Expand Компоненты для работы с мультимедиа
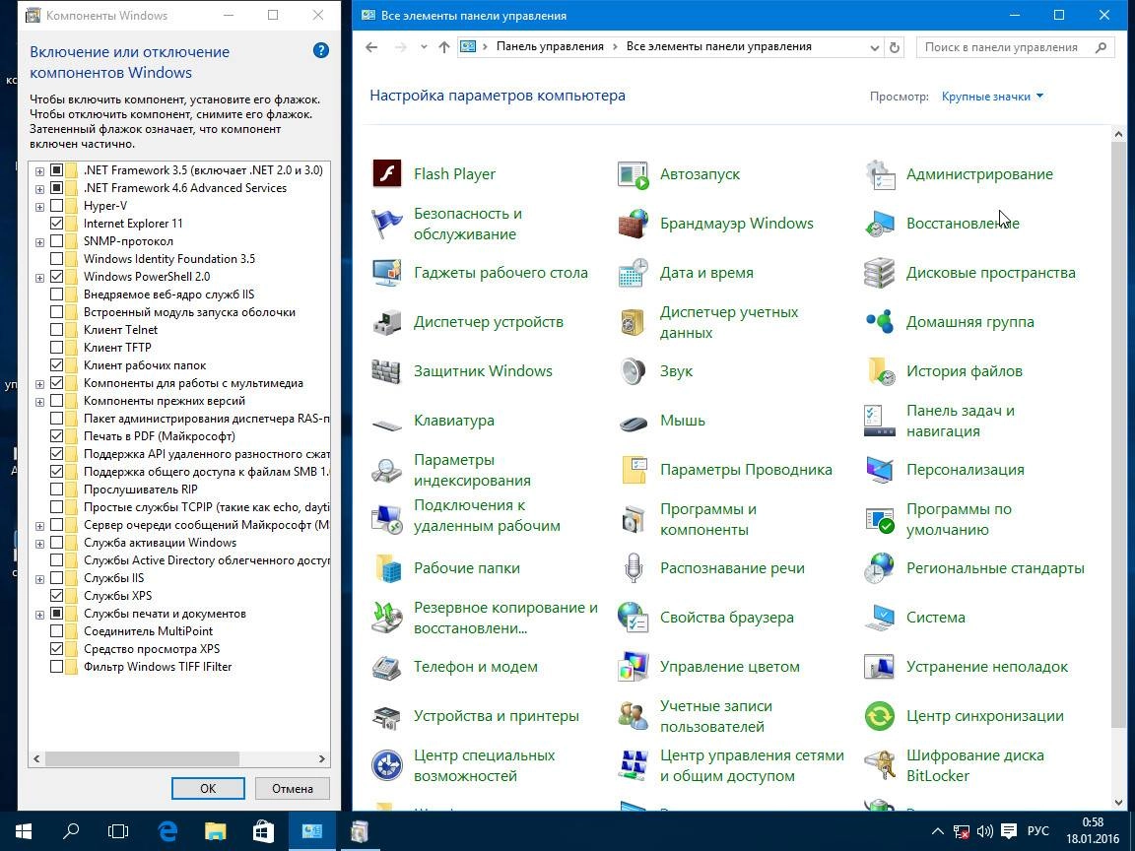The image size is (1135, 851). 39,383
